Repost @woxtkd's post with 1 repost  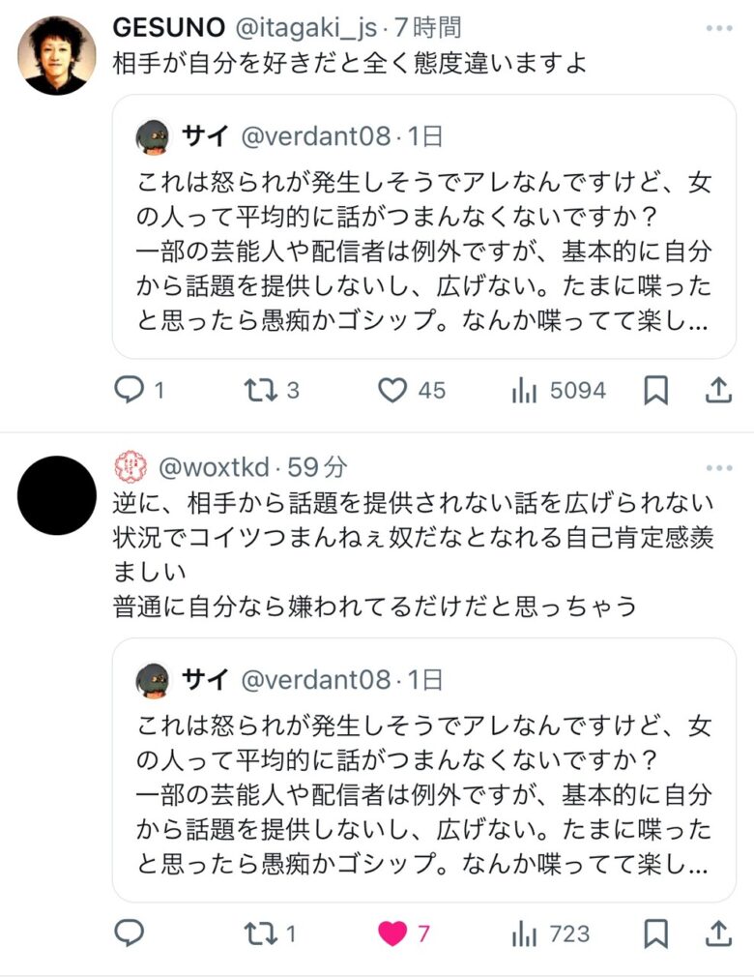click(259, 933)
